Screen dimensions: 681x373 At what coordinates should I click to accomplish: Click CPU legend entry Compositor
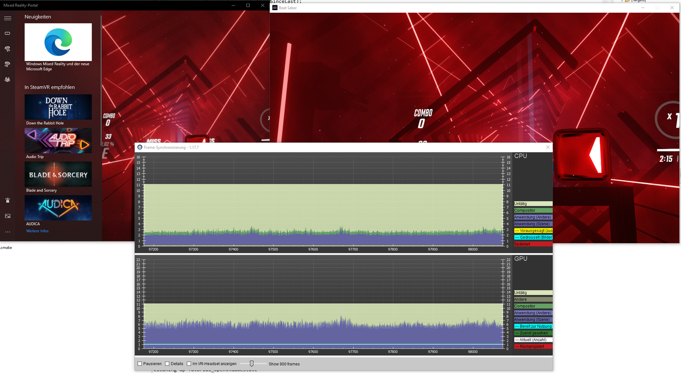pyautogui.click(x=533, y=211)
